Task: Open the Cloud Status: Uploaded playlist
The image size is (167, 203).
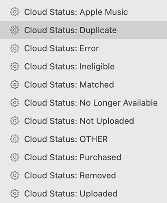Action: pos(83,194)
